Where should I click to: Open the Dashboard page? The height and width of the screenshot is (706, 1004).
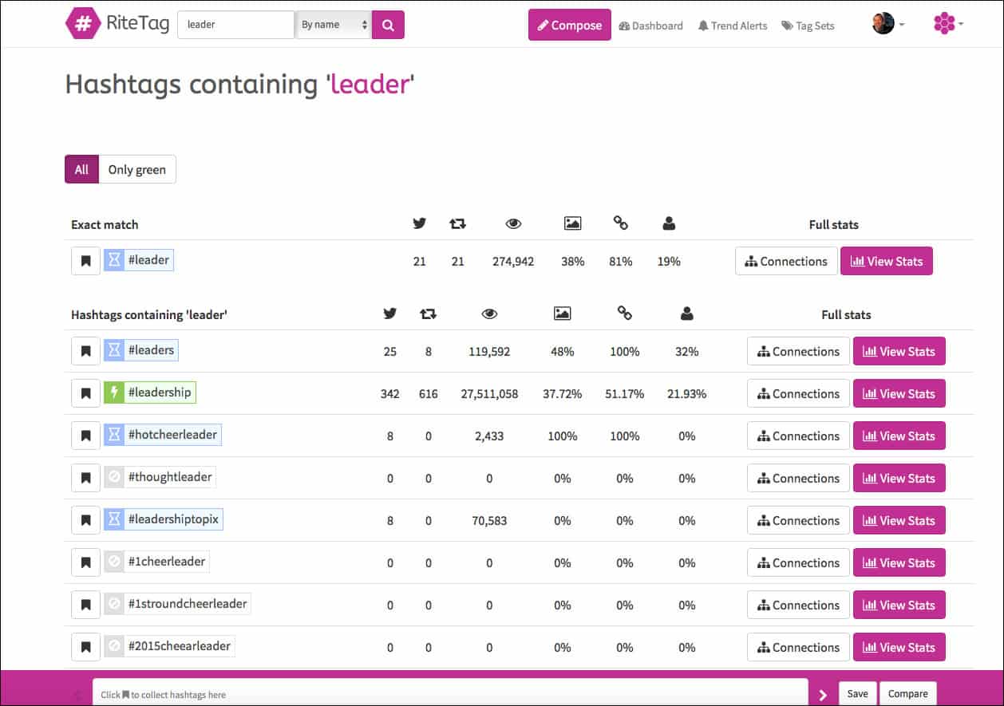click(650, 26)
